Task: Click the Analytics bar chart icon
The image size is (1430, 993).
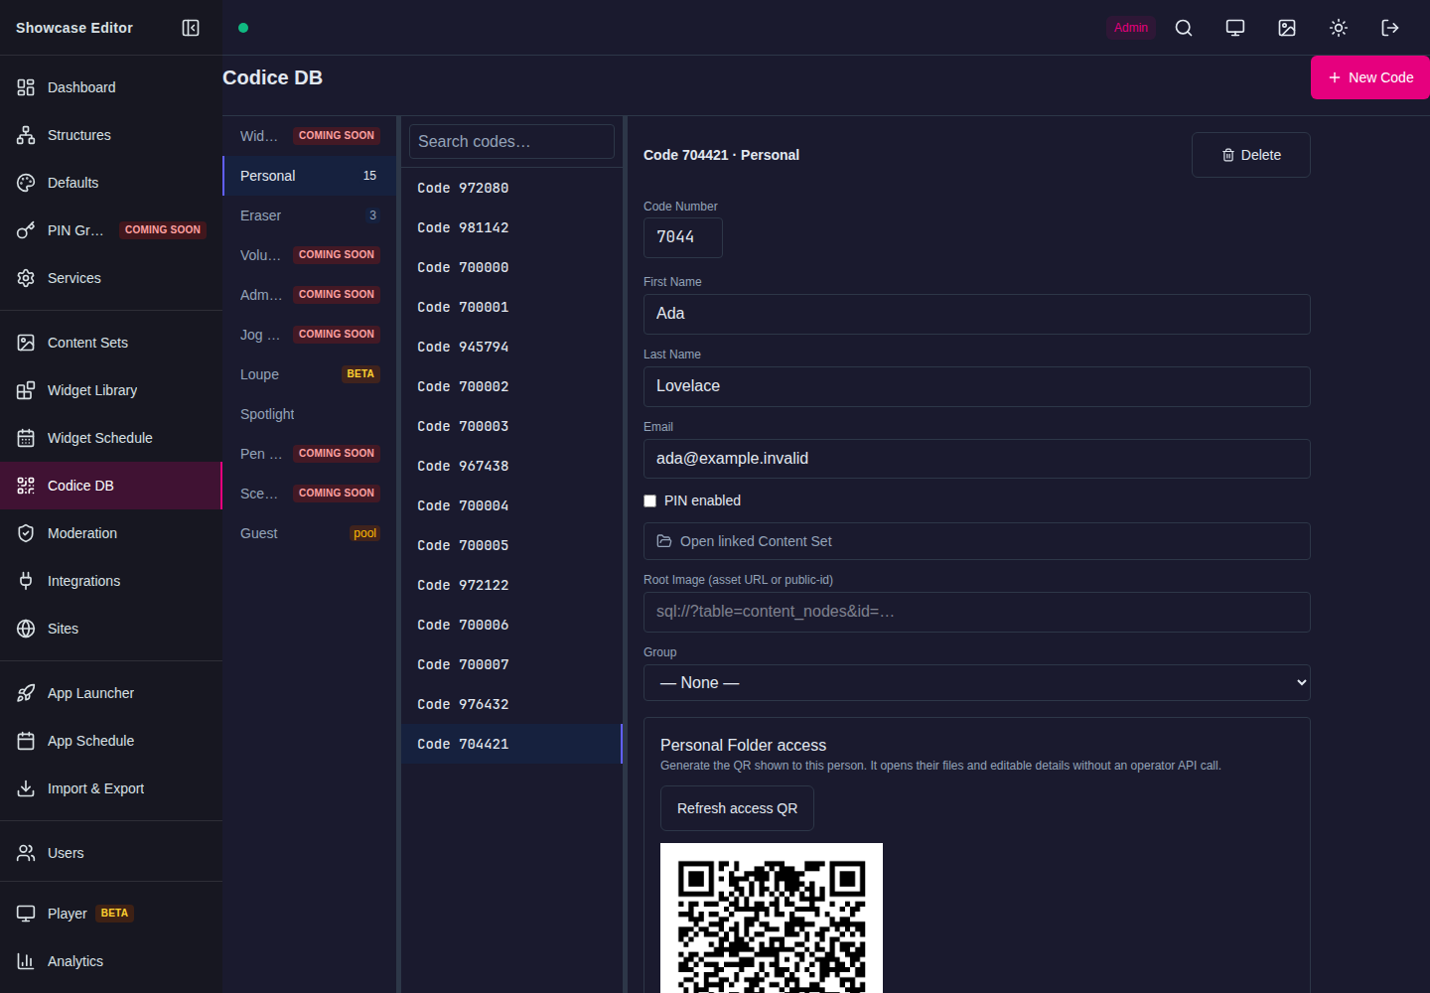Action: click(26, 961)
